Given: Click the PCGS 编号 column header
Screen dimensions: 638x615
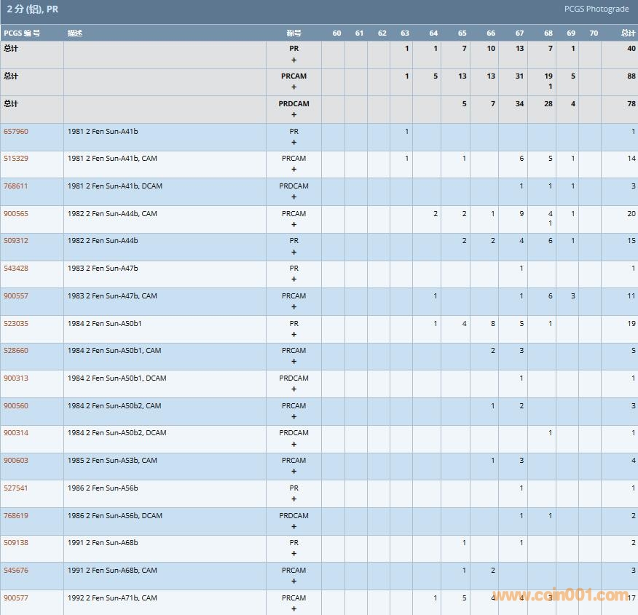Looking at the screenshot, I should (x=22, y=33).
